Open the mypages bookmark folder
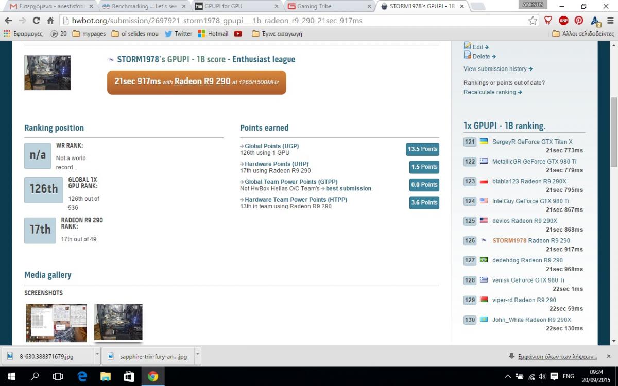This screenshot has height=386, width=618. point(89,33)
